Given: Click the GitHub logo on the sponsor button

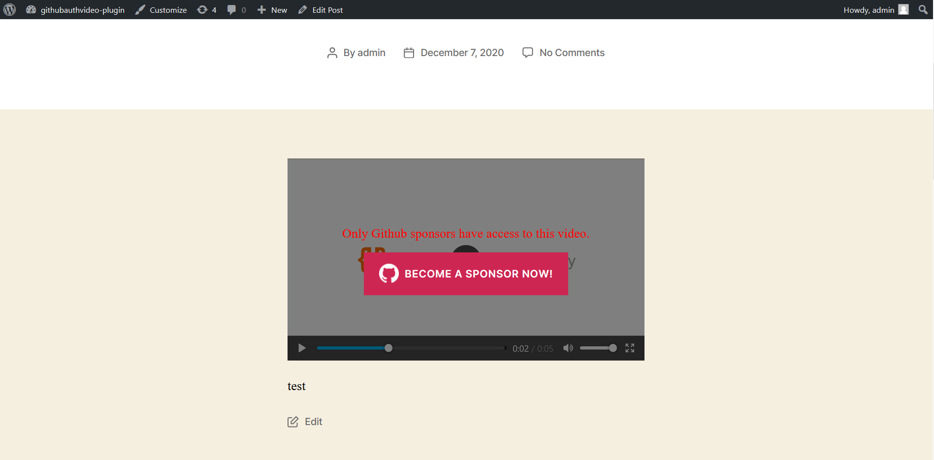Looking at the screenshot, I should coord(389,274).
